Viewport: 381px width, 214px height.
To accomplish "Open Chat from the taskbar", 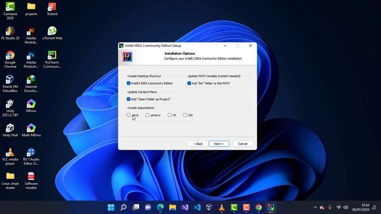I will point(148,207).
